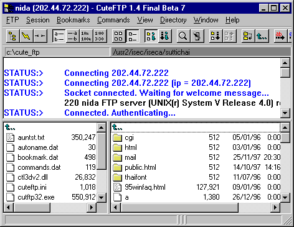Open the Session menu
Viewport: 294px width, 227px height.
click(38, 20)
